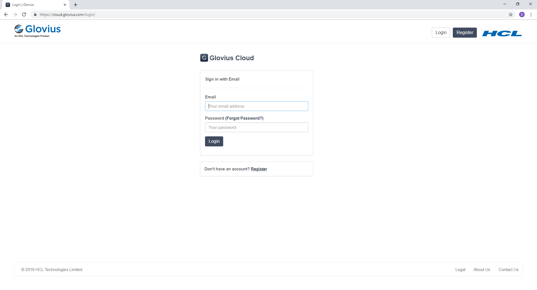Submit the form with dark Login button
The width and height of the screenshot is (537, 290).
[214, 141]
